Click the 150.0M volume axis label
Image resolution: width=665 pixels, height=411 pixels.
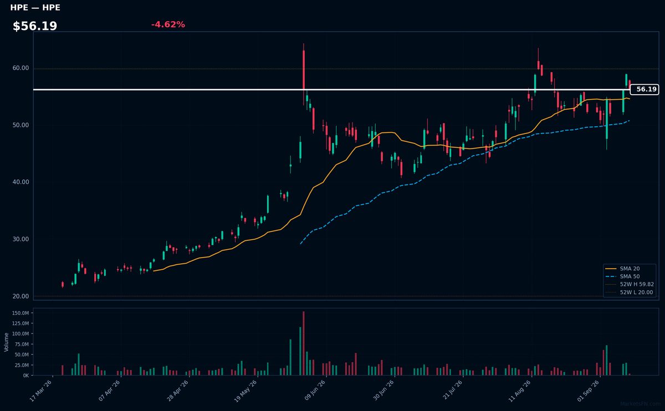(20, 313)
